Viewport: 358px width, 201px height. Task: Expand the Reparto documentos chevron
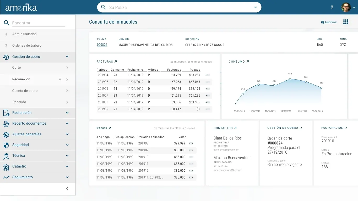point(67,124)
